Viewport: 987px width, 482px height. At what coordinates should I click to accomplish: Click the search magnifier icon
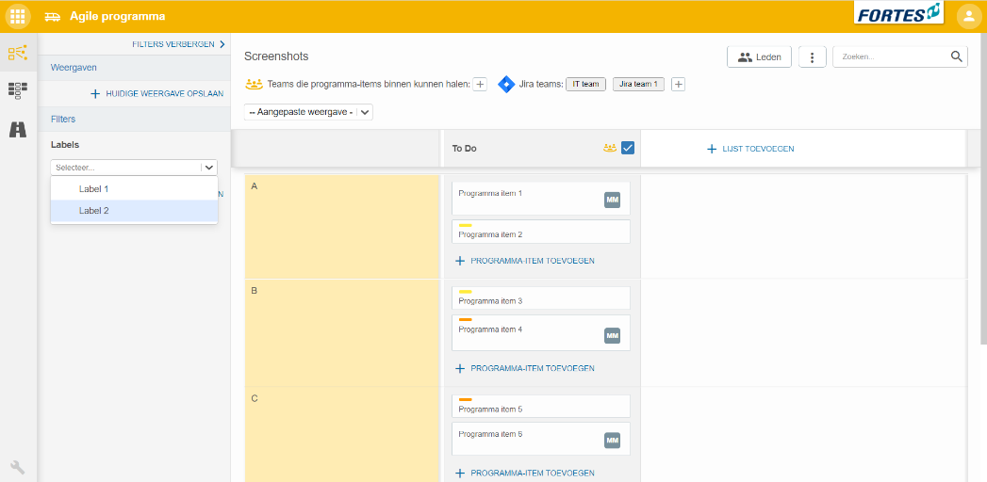coord(956,56)
